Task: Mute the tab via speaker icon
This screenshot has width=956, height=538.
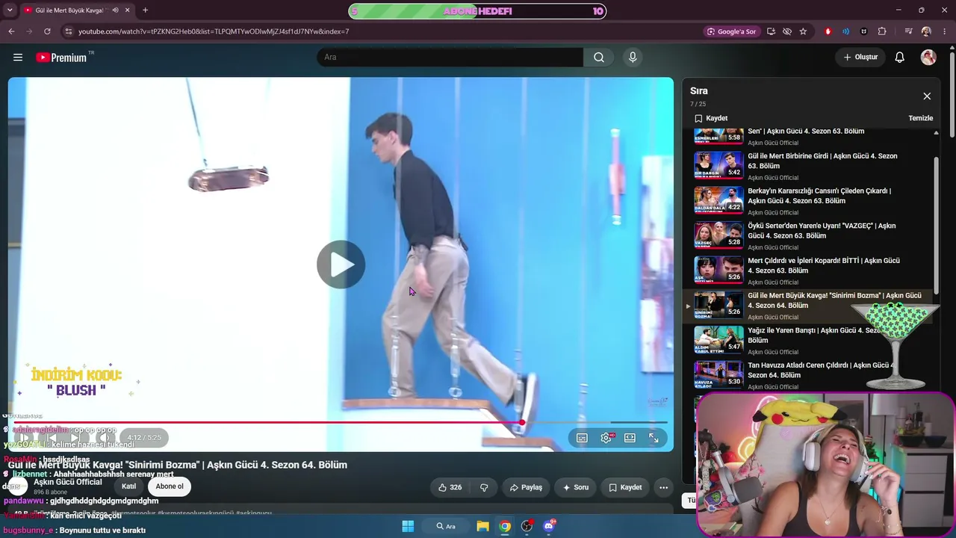Action: pos(115,10)
